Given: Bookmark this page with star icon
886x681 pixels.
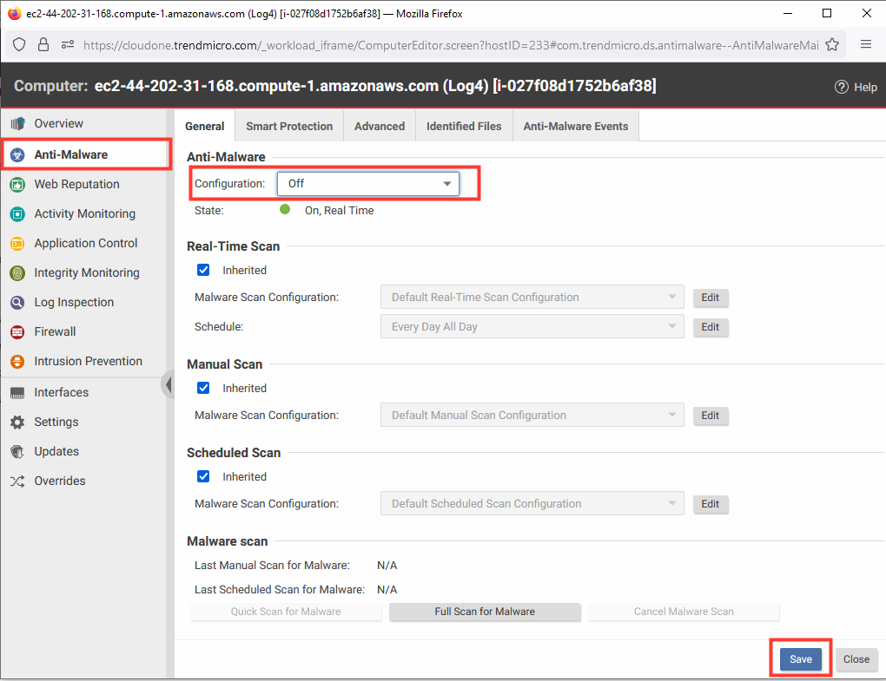Looking at the screenshot, I should (832, 44).
